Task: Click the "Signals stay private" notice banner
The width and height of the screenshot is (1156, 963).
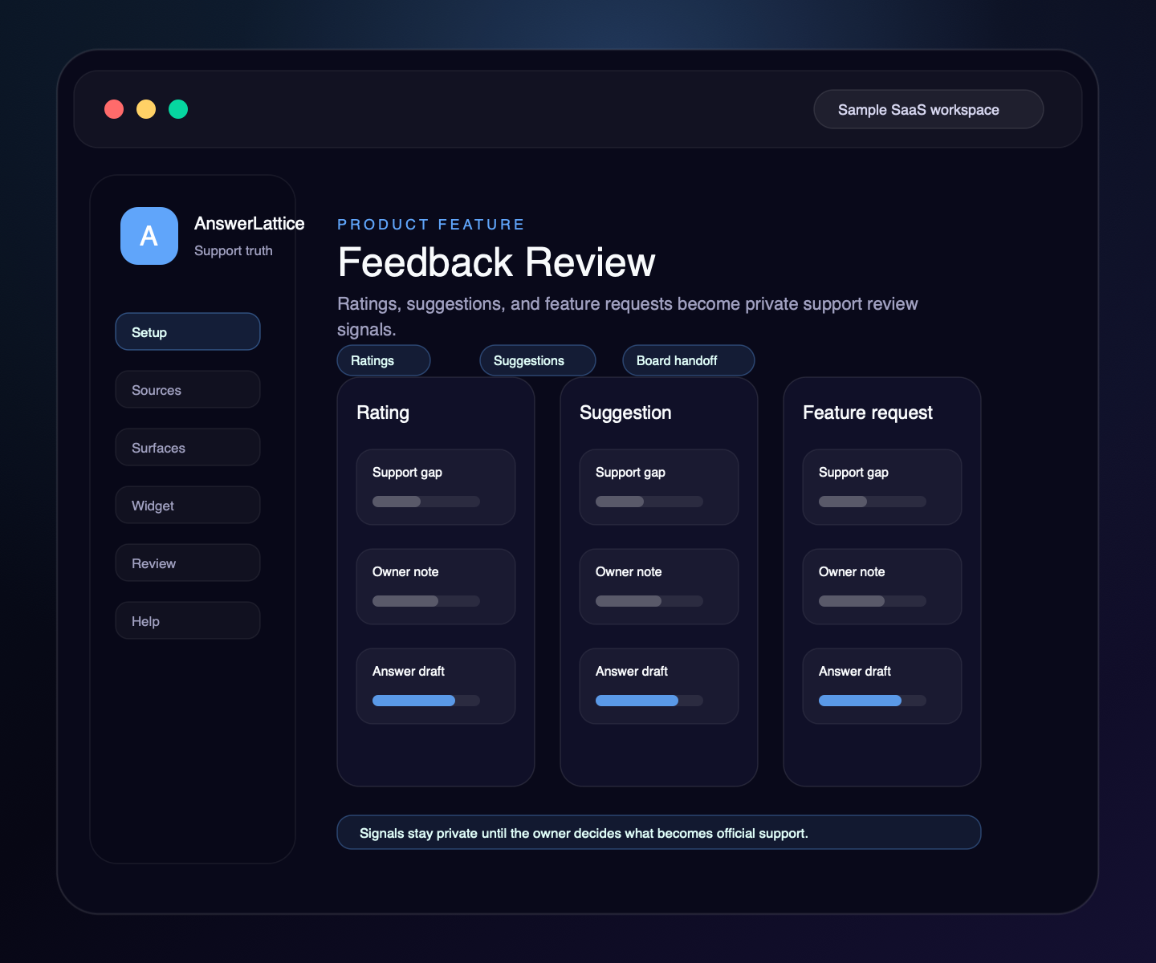Action: click(659, 832)
